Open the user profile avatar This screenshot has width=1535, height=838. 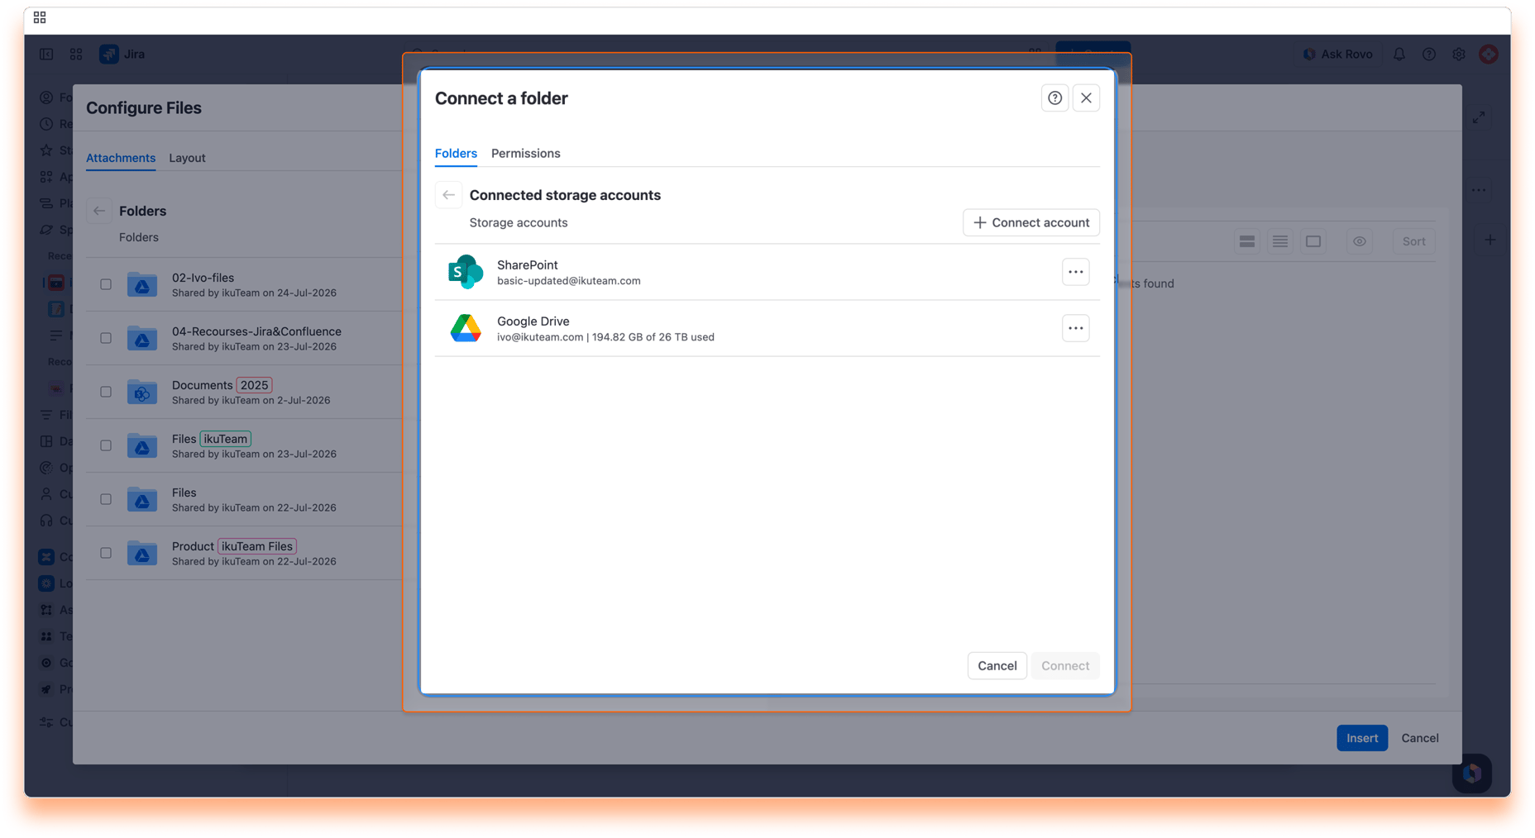pos(1489,54)
